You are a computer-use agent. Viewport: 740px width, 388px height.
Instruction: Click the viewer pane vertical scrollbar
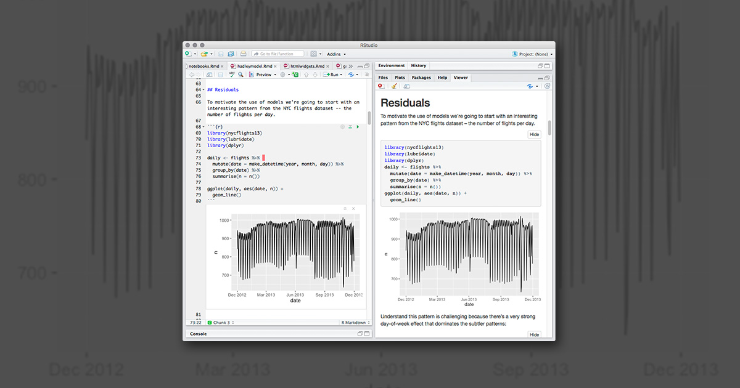pos(549,128)
